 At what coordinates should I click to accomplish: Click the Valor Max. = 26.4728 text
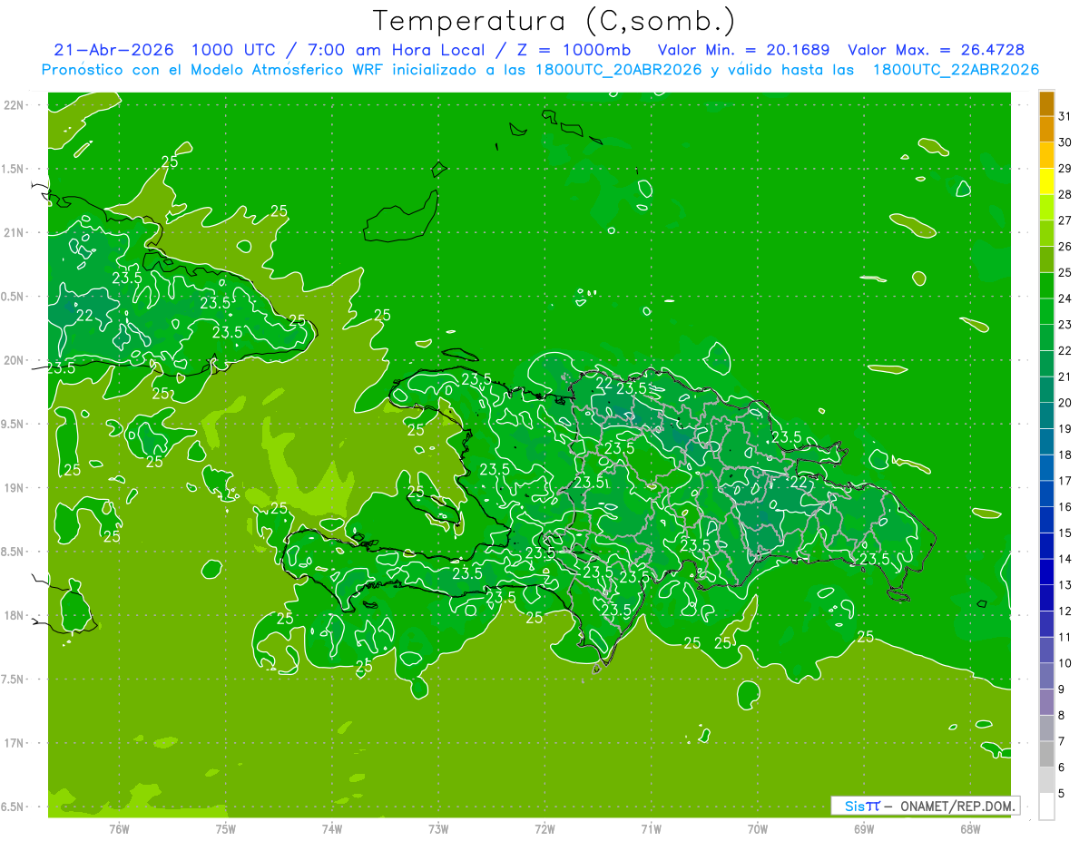coord(937,50)
